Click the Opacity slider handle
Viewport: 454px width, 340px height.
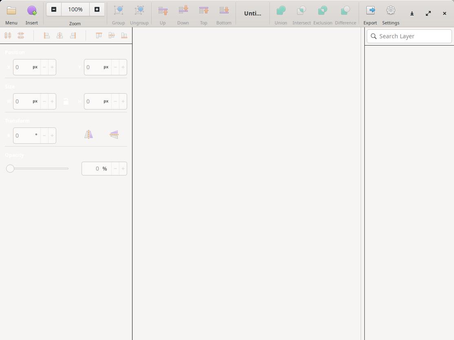pos(10,169)
